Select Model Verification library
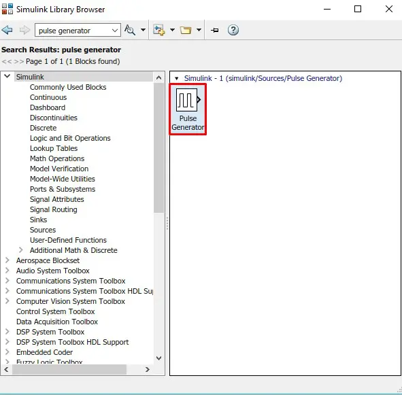402x395 pixels. 59,169
